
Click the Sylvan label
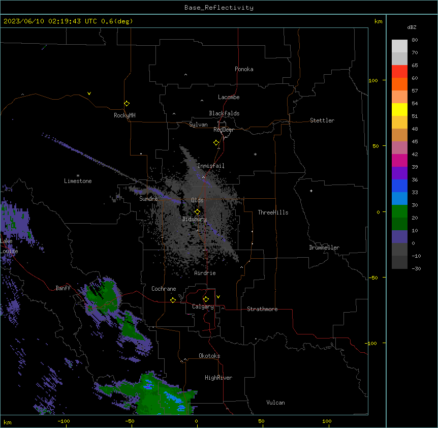click(x=198, y=125)
